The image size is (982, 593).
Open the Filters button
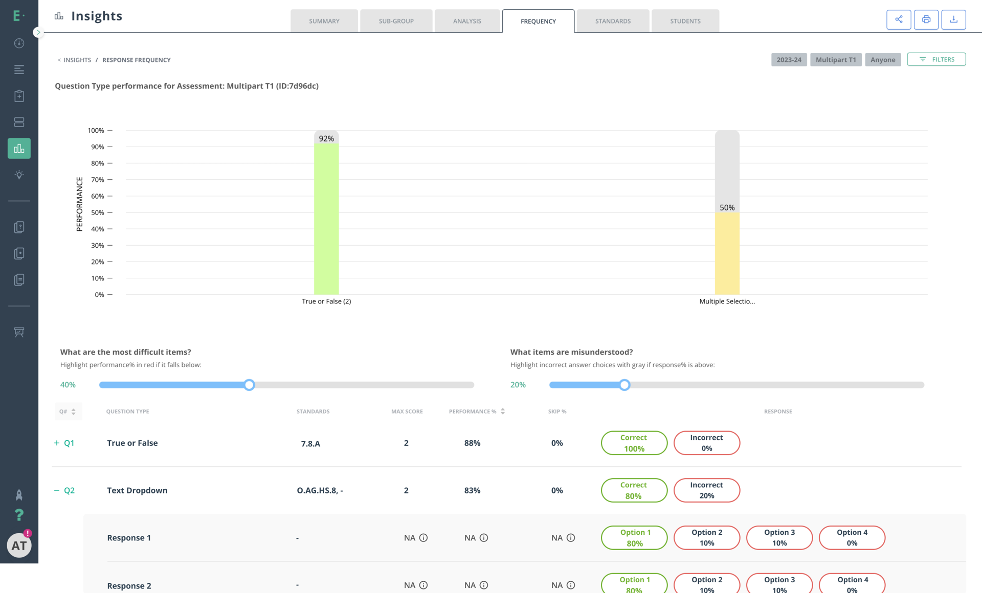pos(936,59)
